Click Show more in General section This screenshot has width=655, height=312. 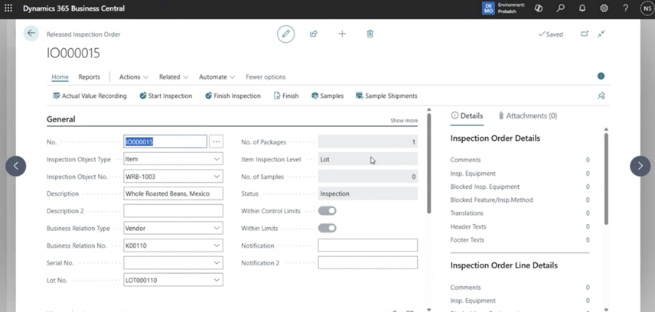point(403,121)
